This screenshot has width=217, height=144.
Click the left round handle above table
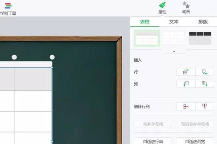14,57
